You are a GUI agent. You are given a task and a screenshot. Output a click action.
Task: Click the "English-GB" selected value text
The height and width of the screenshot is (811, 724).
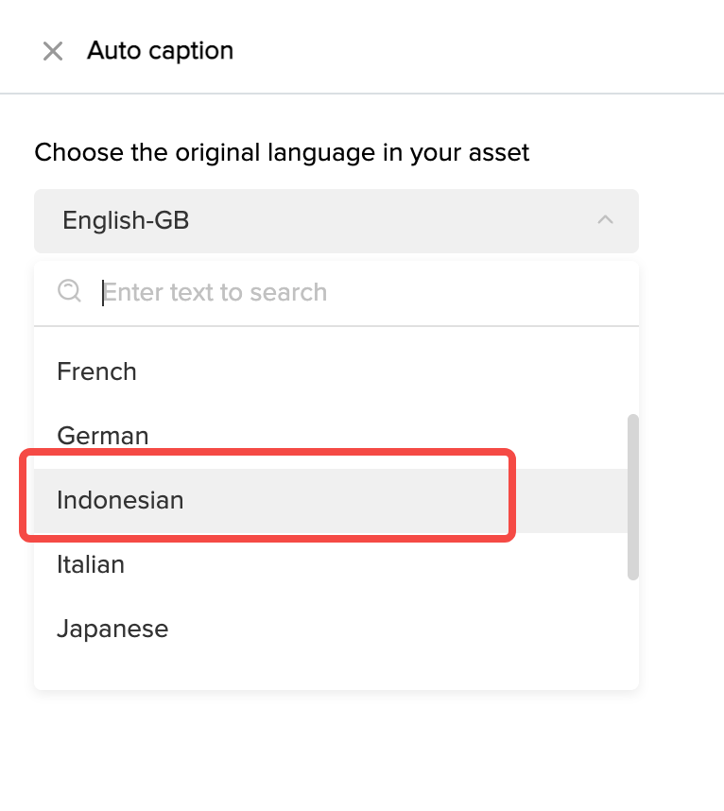pyautogui.click(x=126, y=221)
